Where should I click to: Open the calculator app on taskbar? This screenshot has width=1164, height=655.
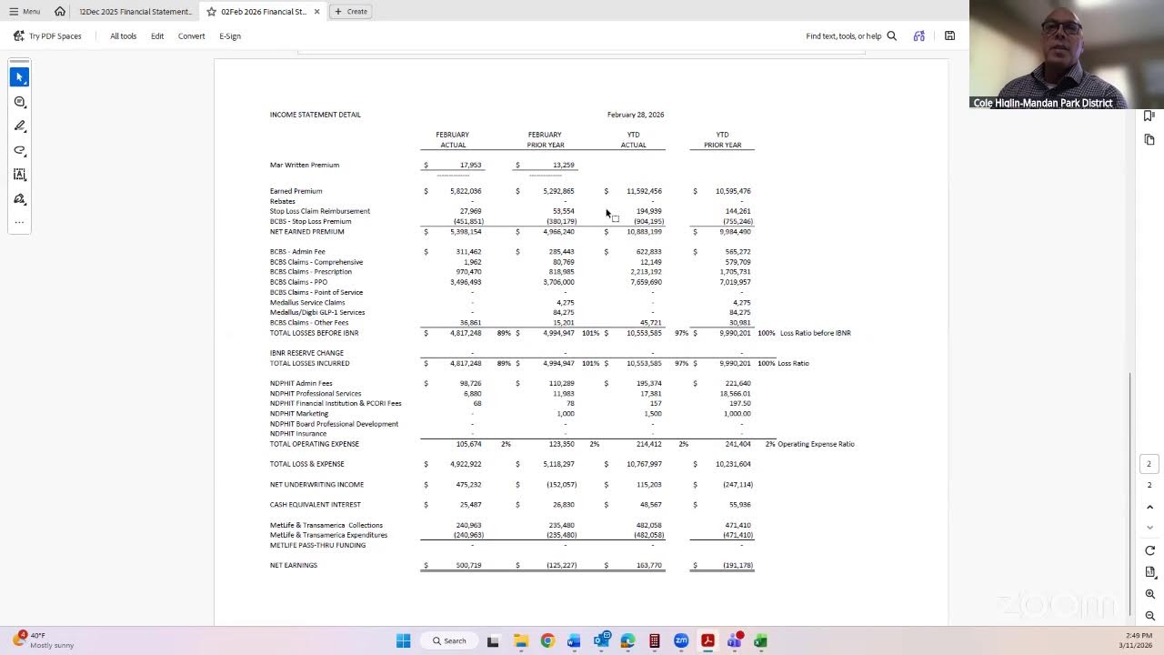[654, 641]
